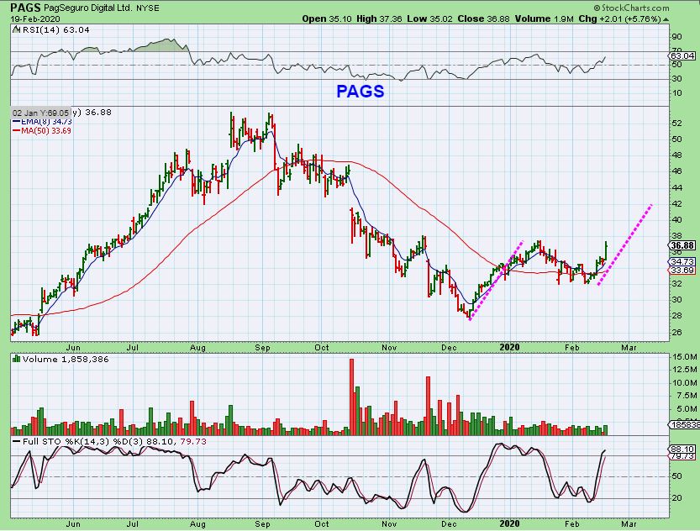This screenshot has width=700, height=531.
Task: Click the RSI(14) 63.04 legend text
Action: [55, 30]
